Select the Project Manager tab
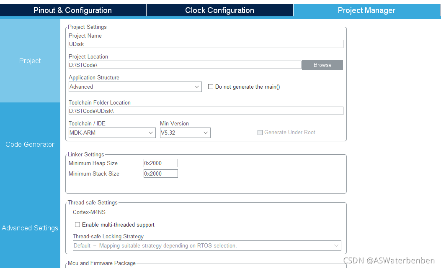This screenshot has height=268, width=441. pyautogui.click(x=366, y=10)
